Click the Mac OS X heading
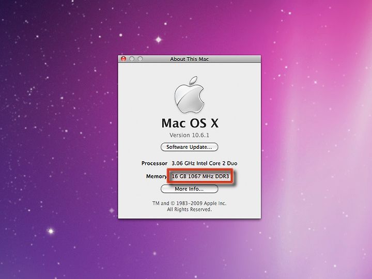 [190, 123]
